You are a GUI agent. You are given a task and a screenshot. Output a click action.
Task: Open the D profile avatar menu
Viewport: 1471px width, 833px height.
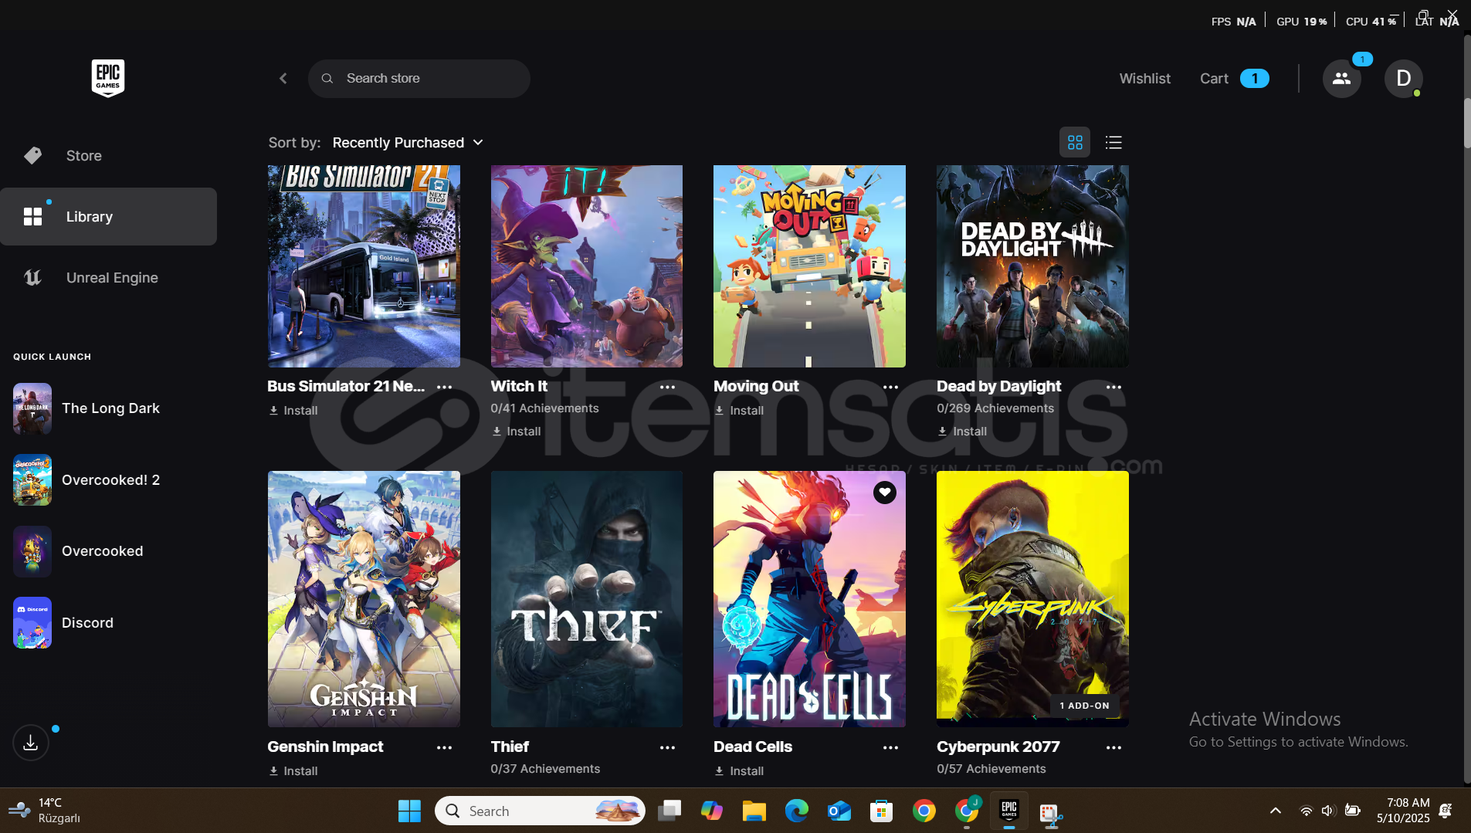(1403, 79)
